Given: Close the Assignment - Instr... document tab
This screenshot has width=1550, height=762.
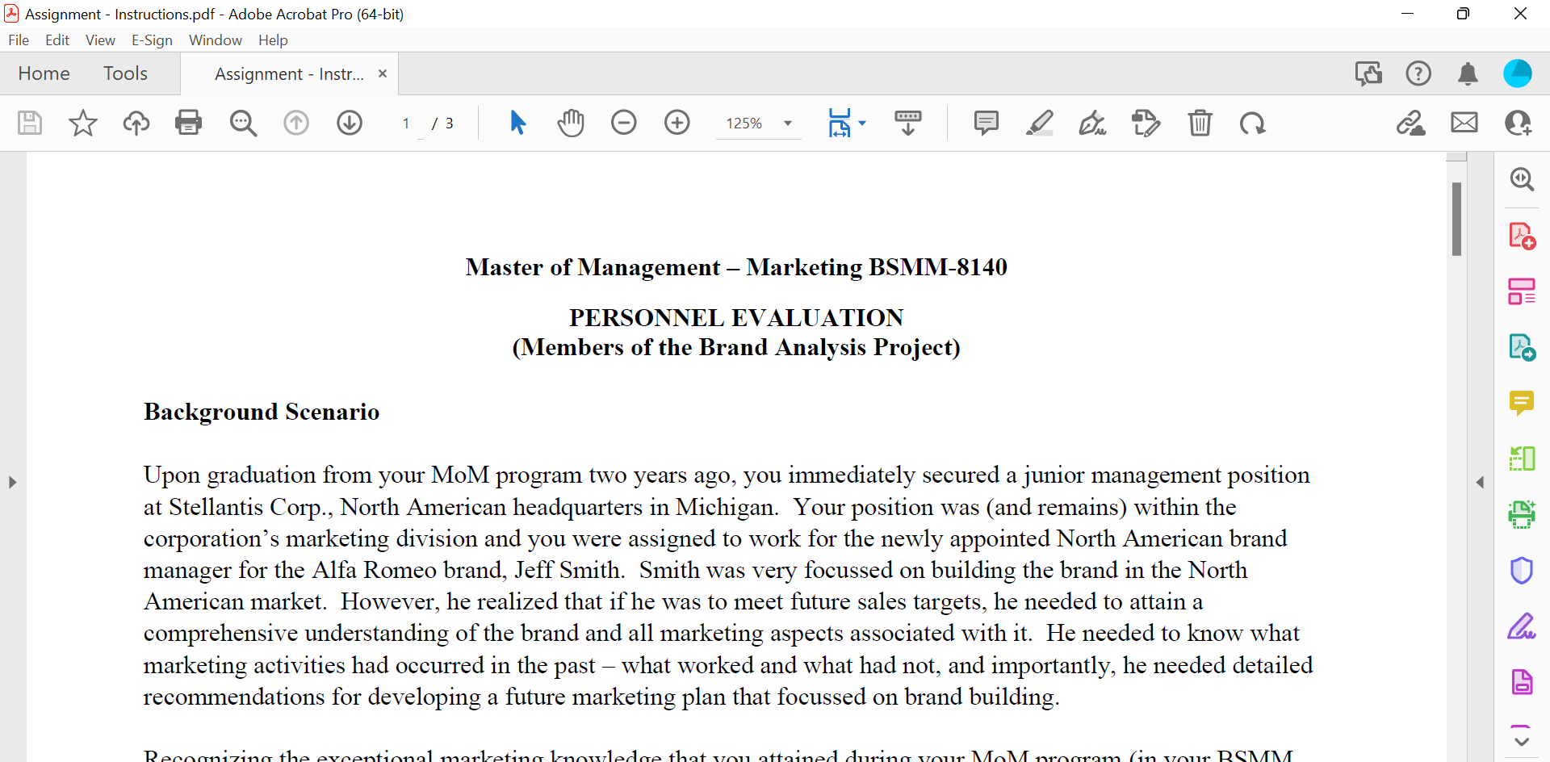Looking at the screenshot, I should 383,73.
